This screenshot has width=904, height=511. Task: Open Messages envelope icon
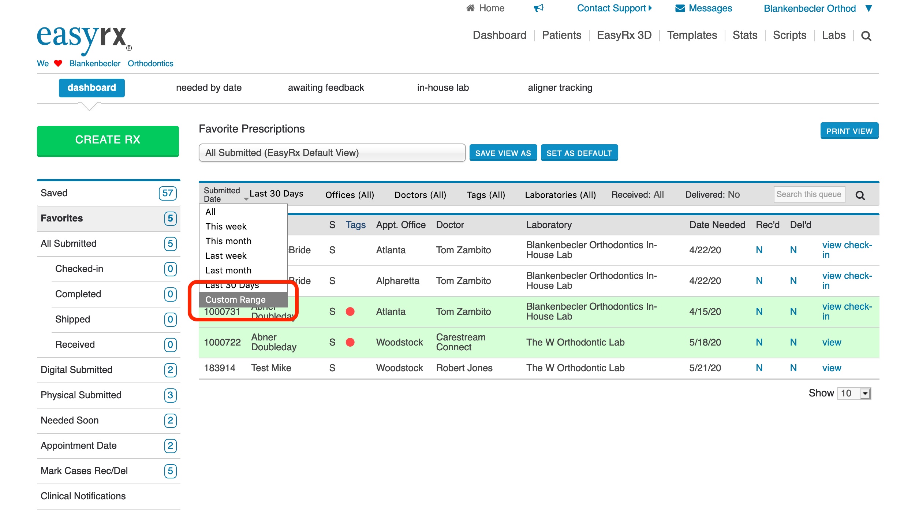pyautogui.click(x=680, y=8)
